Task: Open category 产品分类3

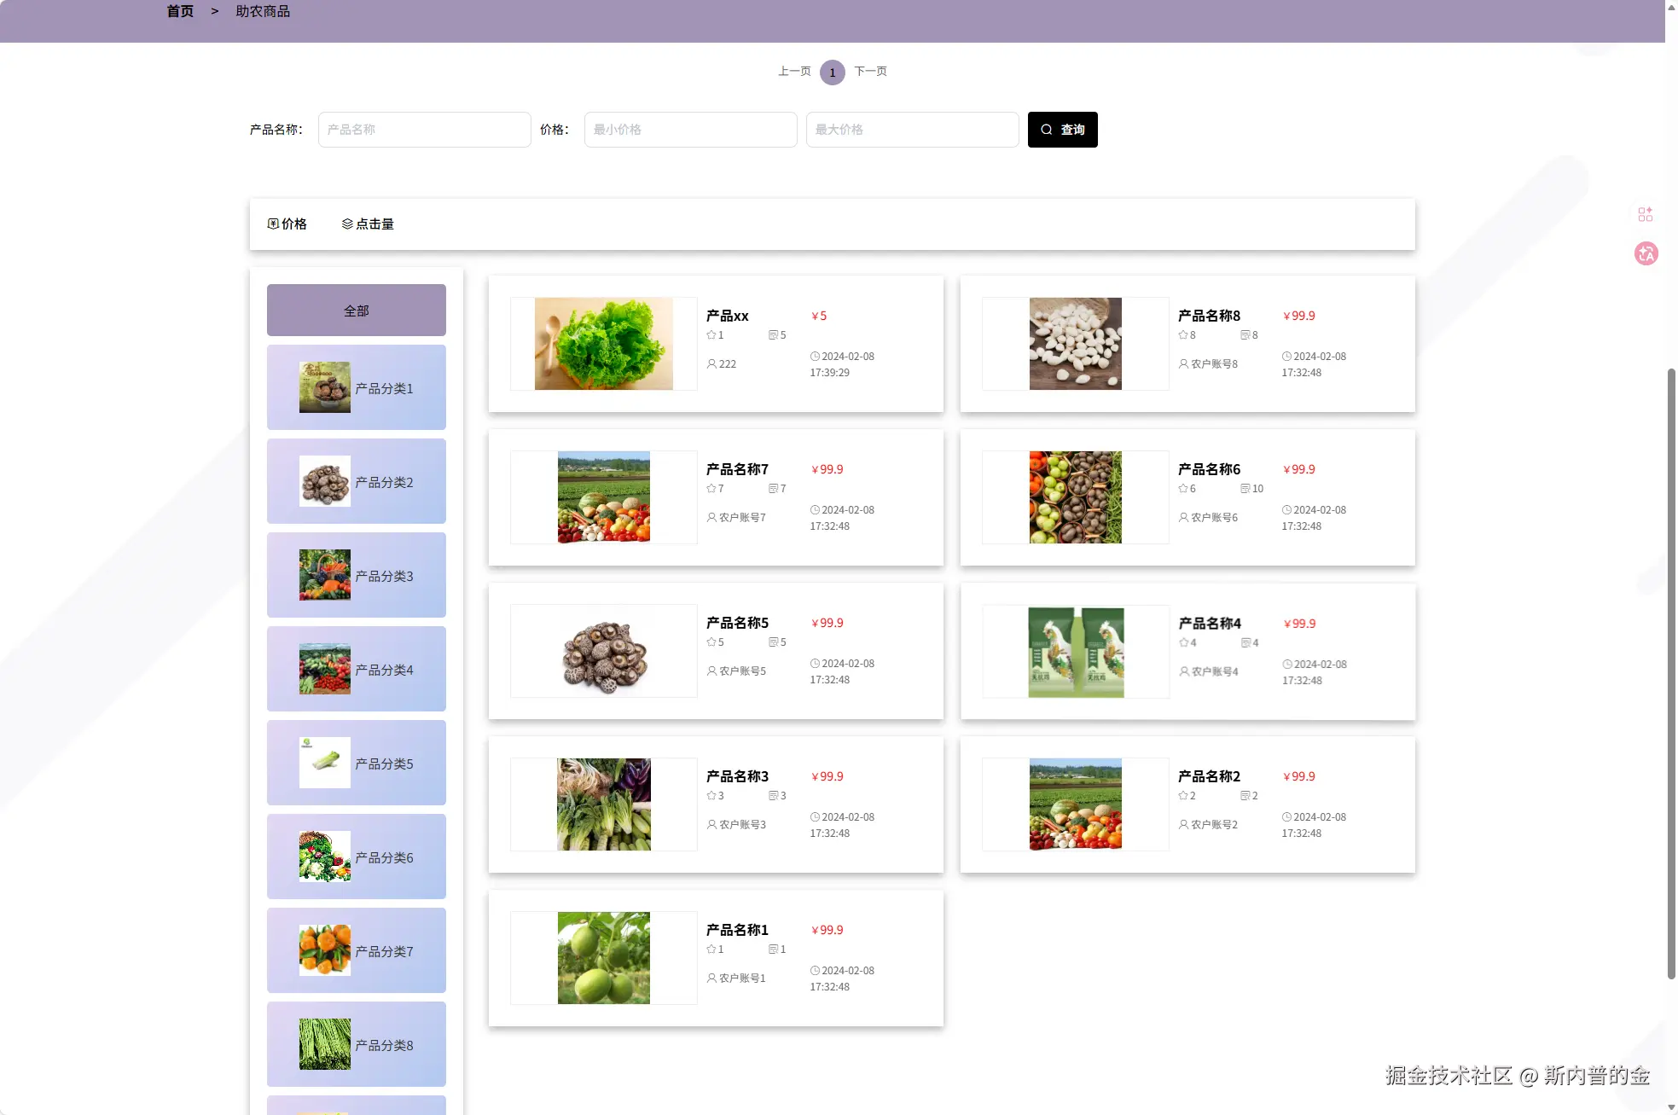Action: click(356, 575)
